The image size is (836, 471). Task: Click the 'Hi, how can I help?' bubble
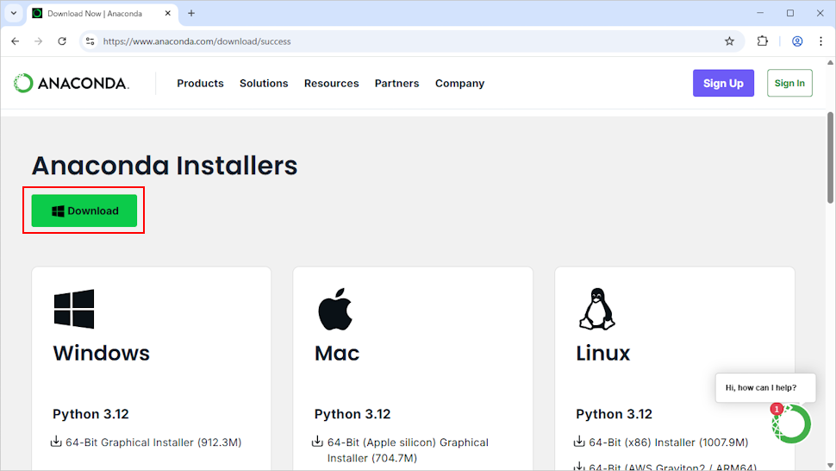pyautogui.click(x=765, y=388)
